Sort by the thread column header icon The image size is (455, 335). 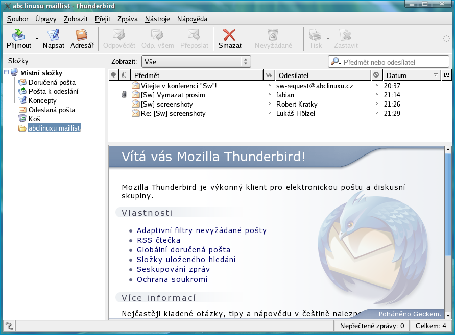[x=113, y=75]
